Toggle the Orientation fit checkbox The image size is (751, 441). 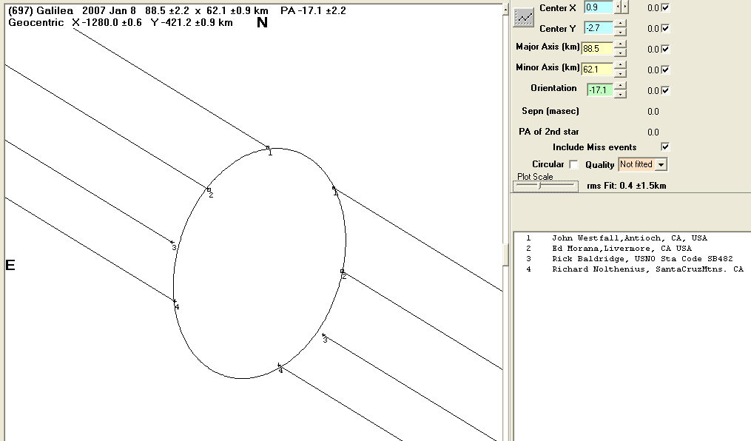pos(665,90)
